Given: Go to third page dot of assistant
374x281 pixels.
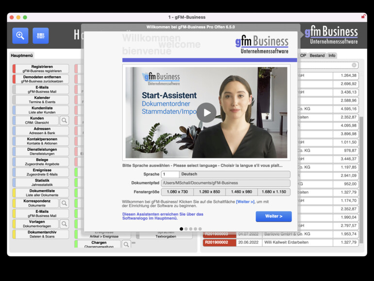Looking at the screenshot, I should click(x=190, y=229).
